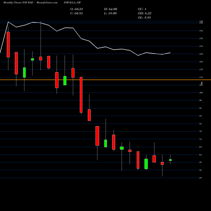Click the 'OC: 1' reading
The height and width of the screenshot is (211, 211).
[142, 9]
